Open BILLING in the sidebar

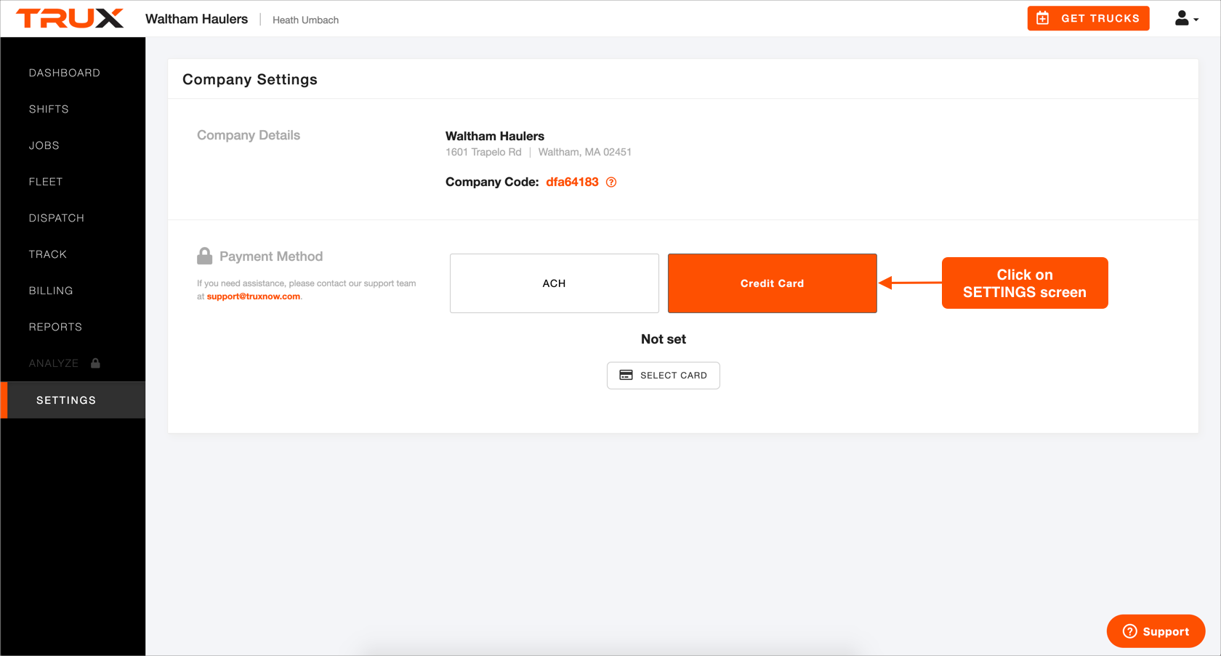pos(51,291)
